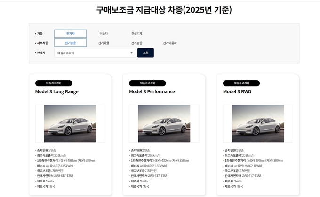Choose the 전기화물 sub-category tab
320x197 pixels.
tap(104, 43)
